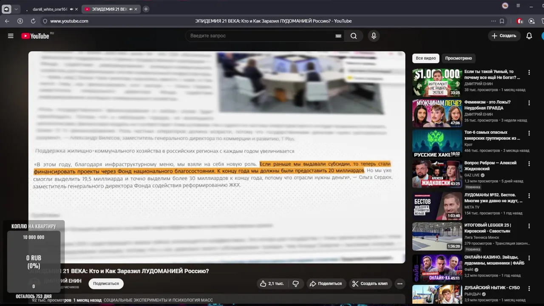View site protection shield info

pos(45,21)
